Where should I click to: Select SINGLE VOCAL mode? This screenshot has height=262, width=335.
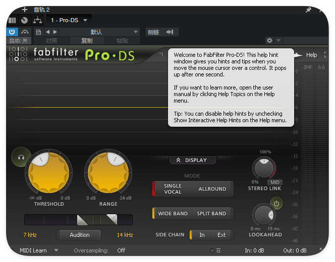coord(173,189)
